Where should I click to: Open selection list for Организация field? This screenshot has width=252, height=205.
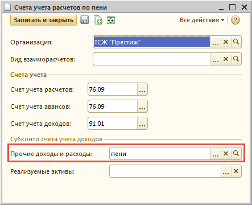[x=216, y=42]
